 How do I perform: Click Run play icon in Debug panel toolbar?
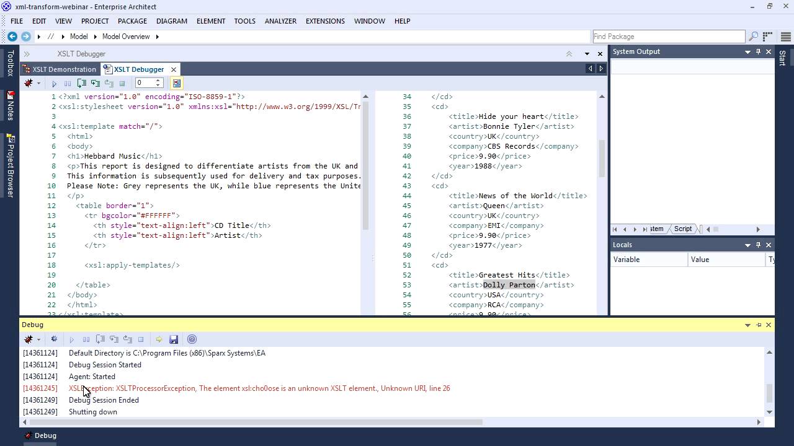pyautogui.click(x=72, y=339)
